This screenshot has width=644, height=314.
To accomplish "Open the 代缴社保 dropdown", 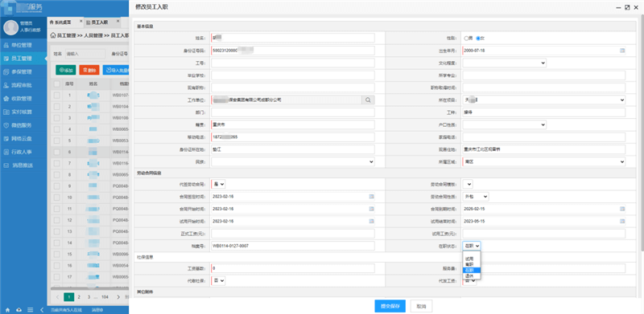I will [x=218, y=281].
